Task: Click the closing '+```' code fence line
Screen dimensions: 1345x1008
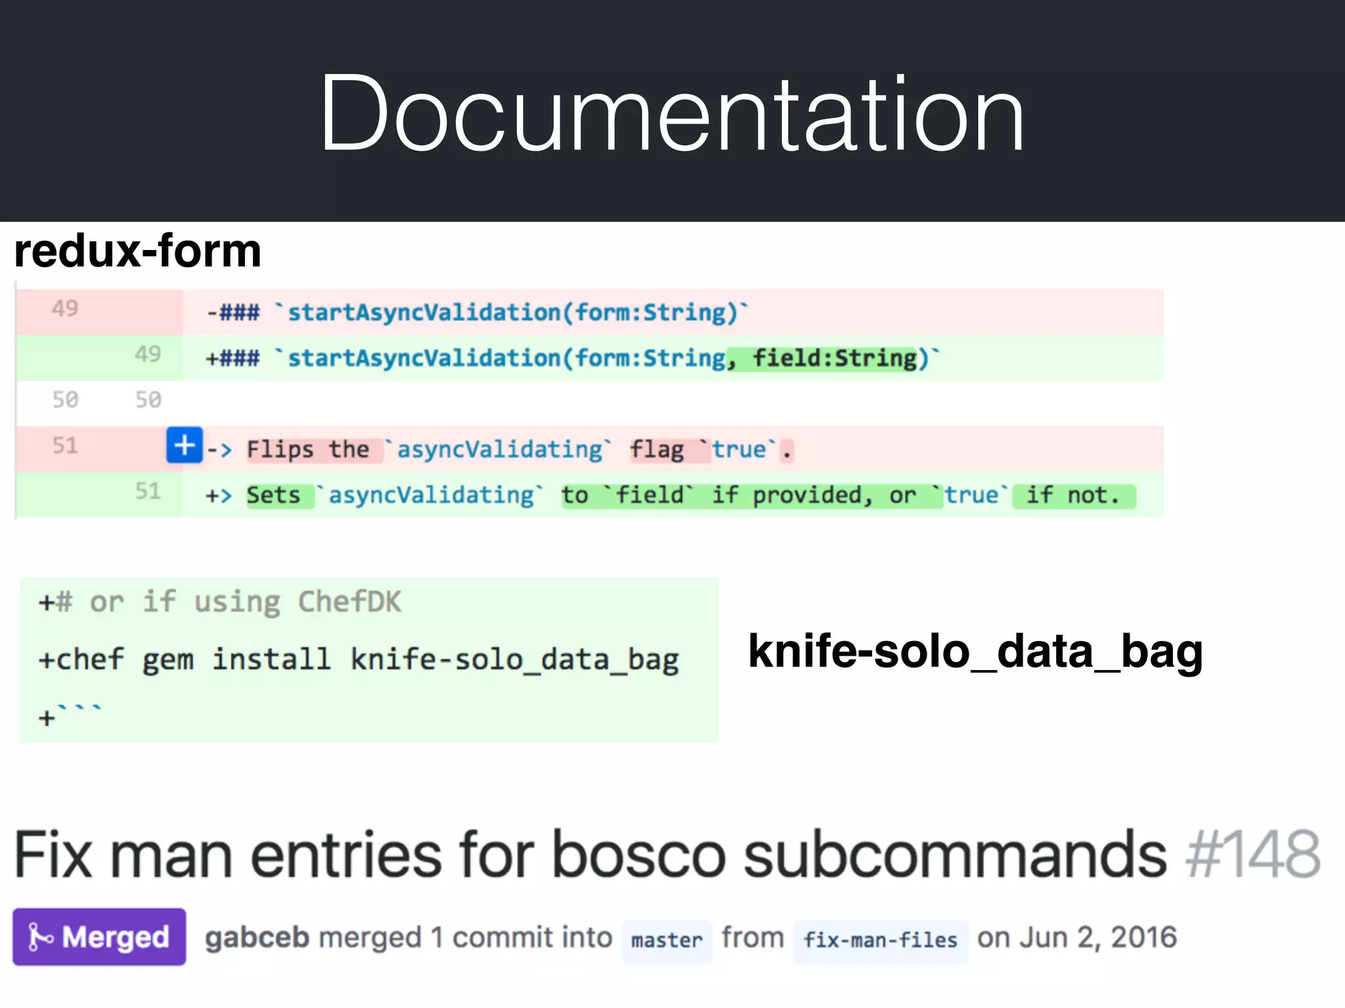Action: [70, 715]
